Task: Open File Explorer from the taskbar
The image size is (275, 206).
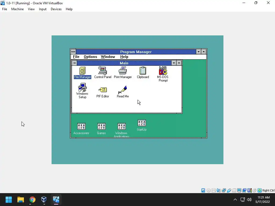Action: 20,200
